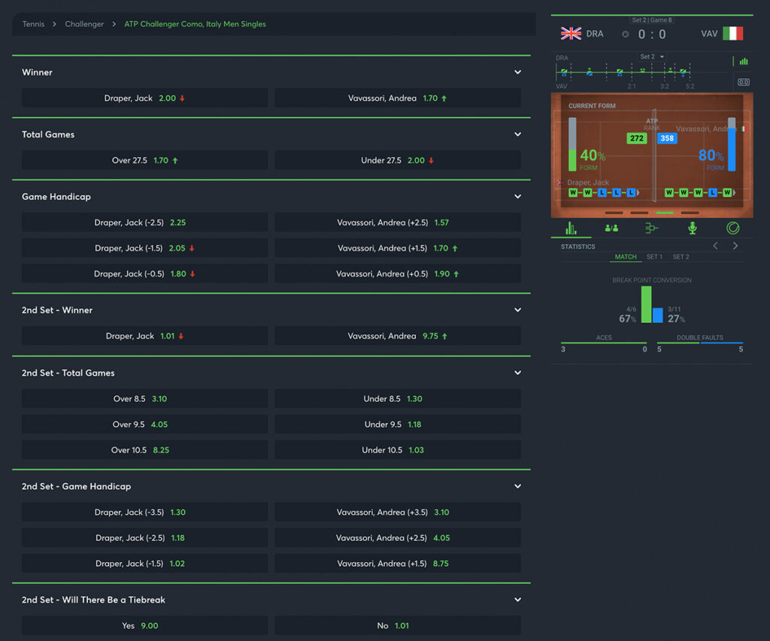The height and width of the screenshot is (641, 770).
Task: Select Under 27.5 total games at 2.00
Action: coord(398,161)
